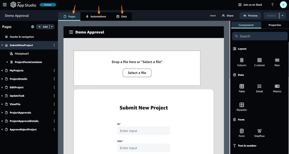This screenshot has width=289, height=154.
Task: Open the Publish dropdown arrow
Action: [283, 16]
